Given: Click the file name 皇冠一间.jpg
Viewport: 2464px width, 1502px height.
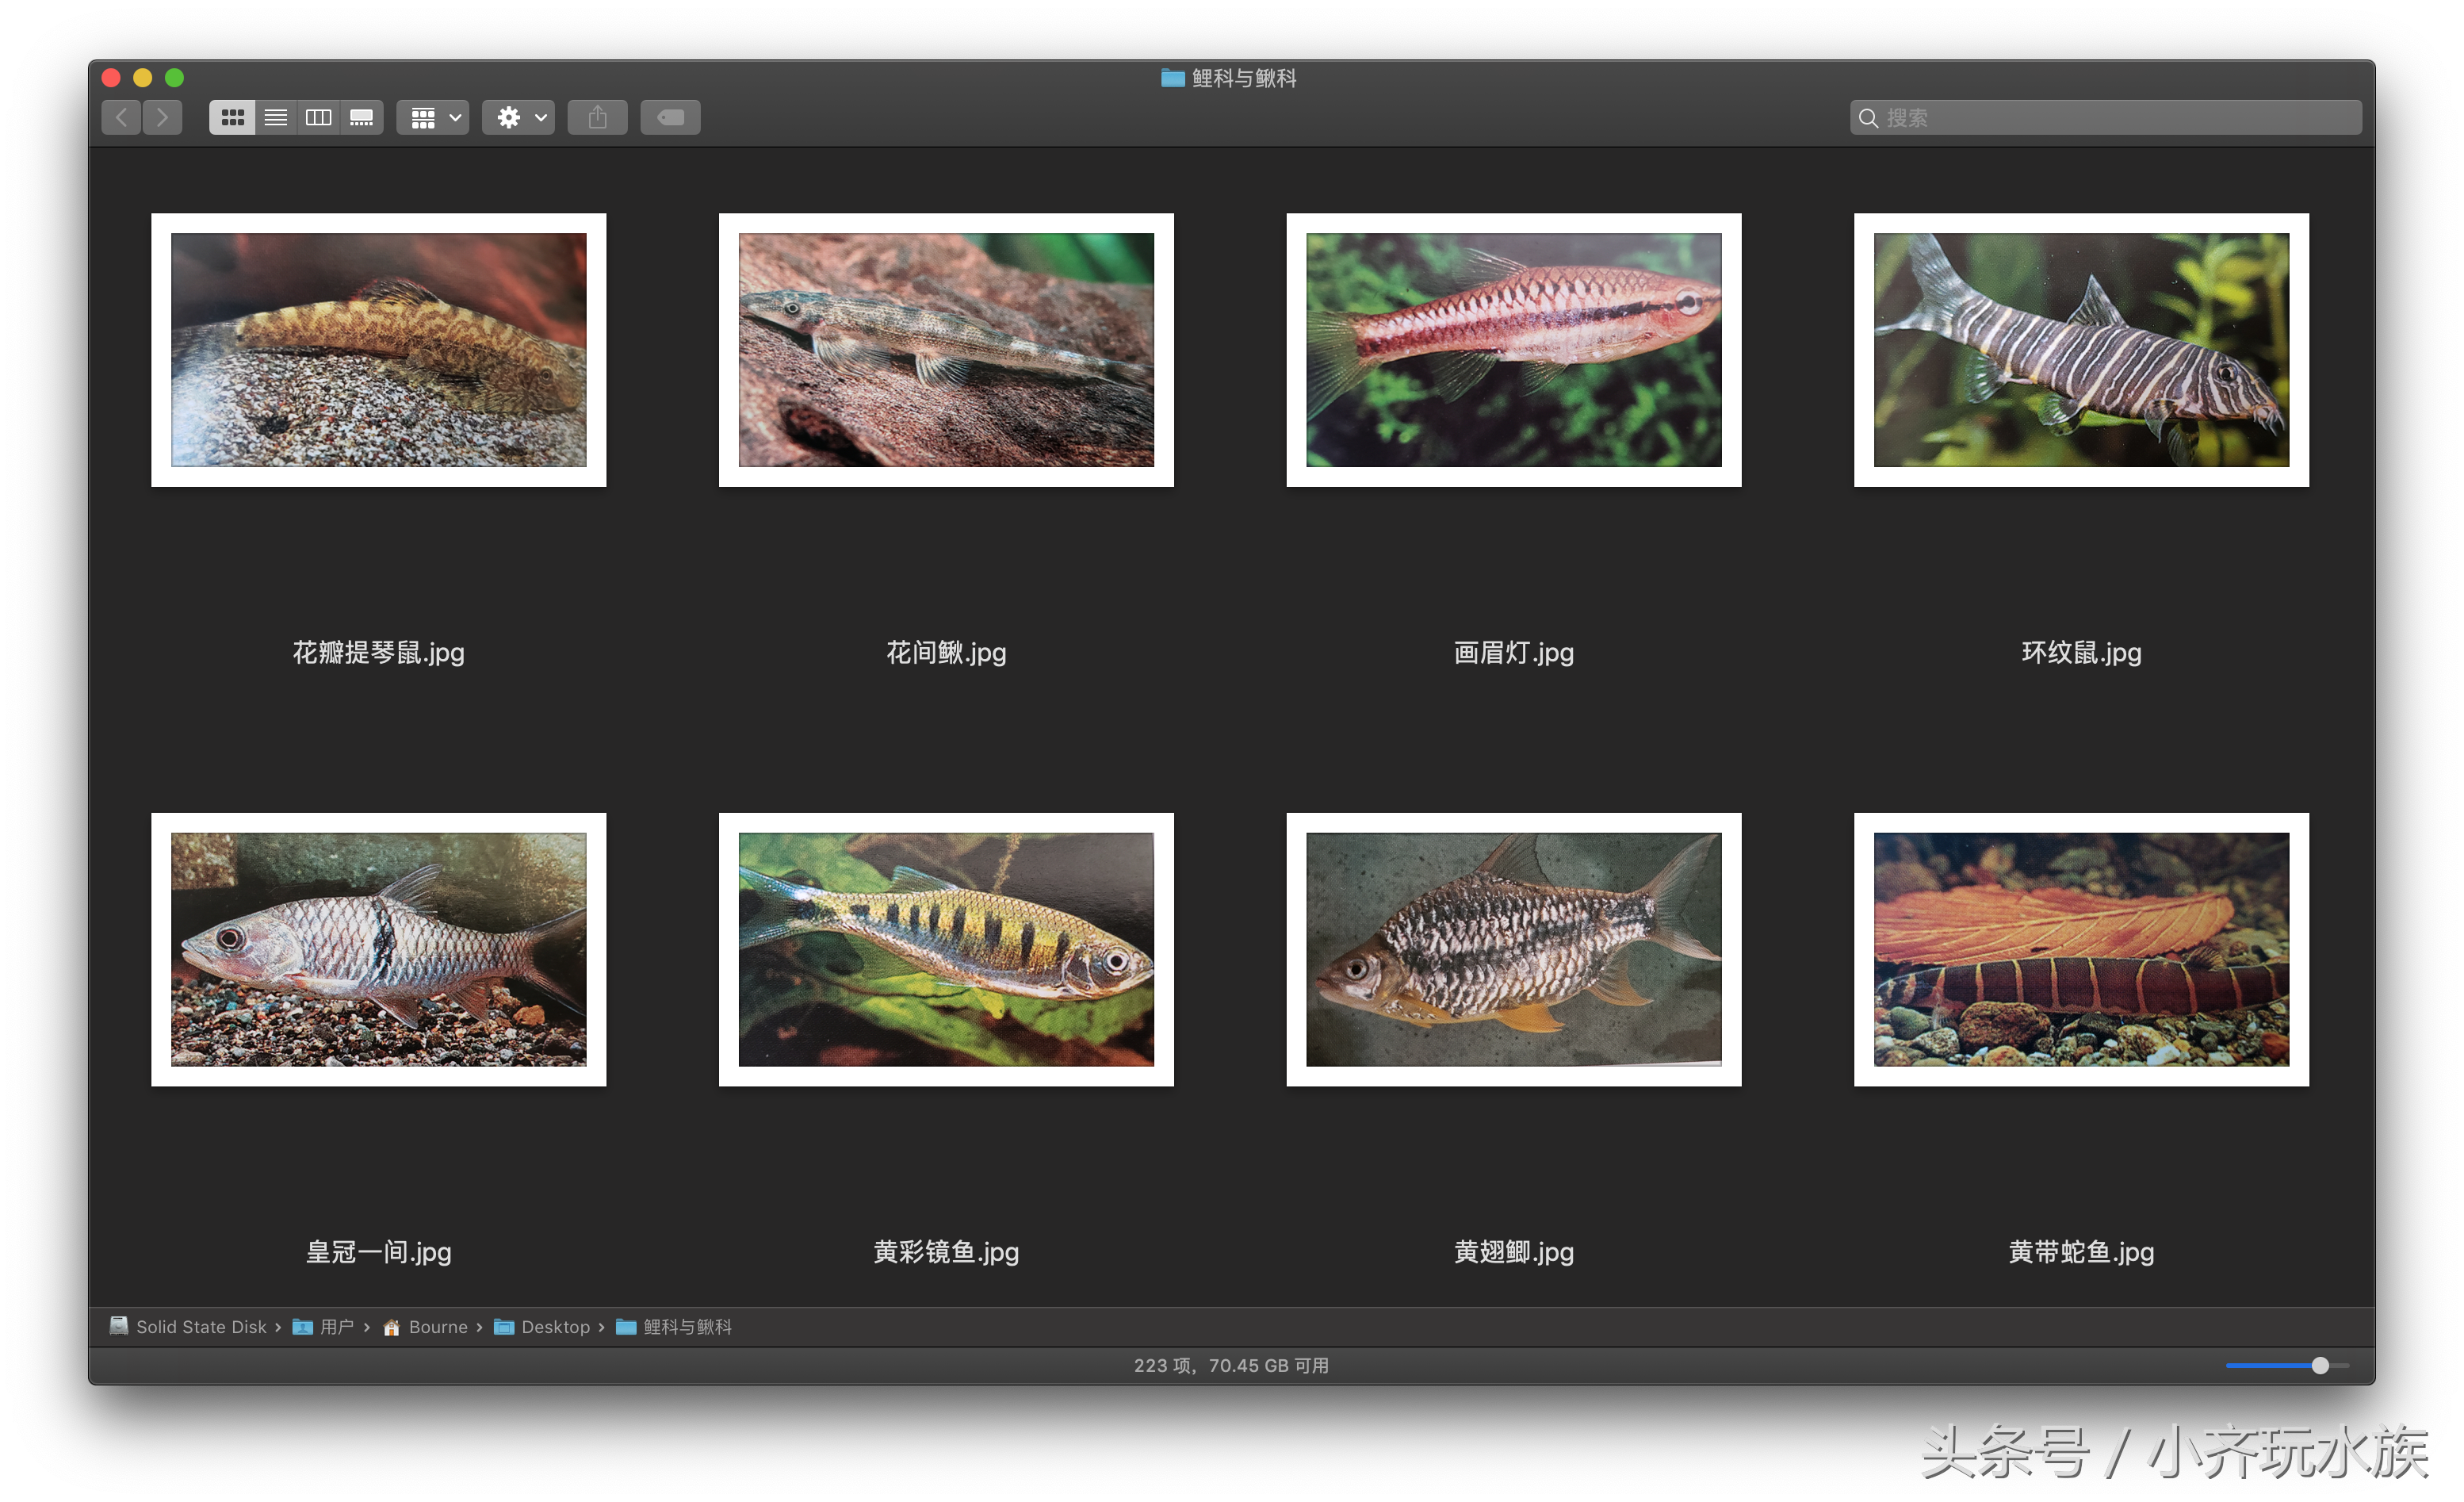Looking at the screenshot, I should (379, 1252).
